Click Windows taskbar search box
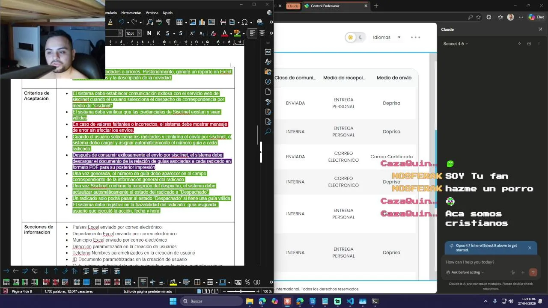The width and height of the screenshot is (548, 308). 211,301
